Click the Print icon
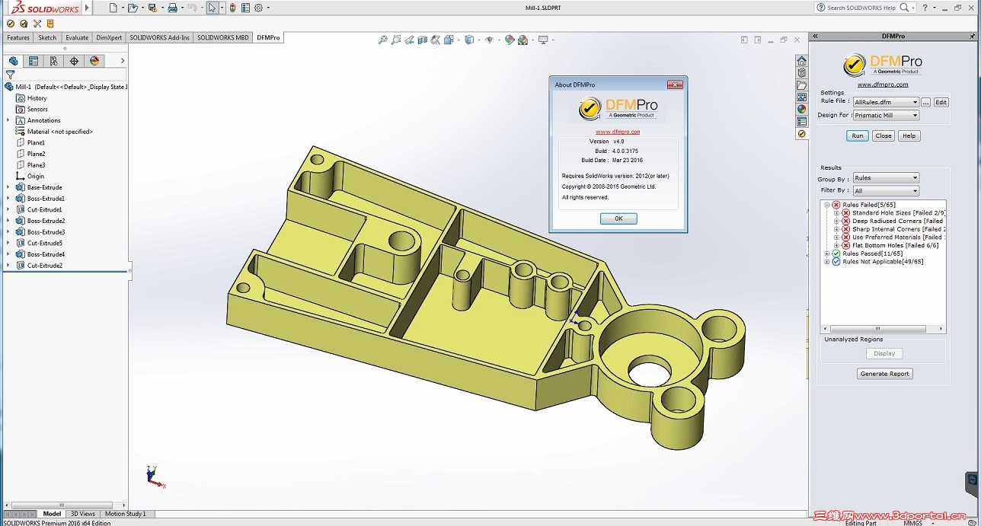The height and width of the screenshot is (526, 981). 172,8
